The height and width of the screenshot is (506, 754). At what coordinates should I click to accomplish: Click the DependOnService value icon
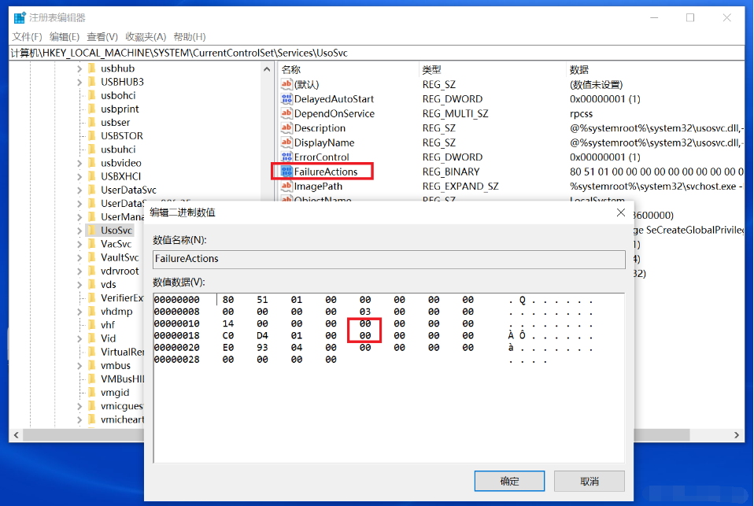coord(286,114)
